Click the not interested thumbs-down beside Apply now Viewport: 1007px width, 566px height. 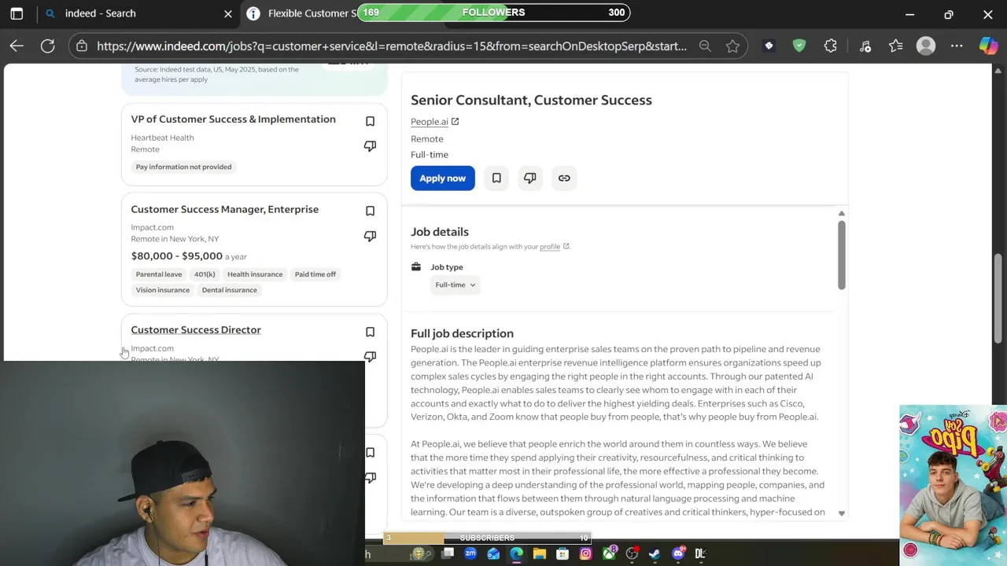(530, 178)
